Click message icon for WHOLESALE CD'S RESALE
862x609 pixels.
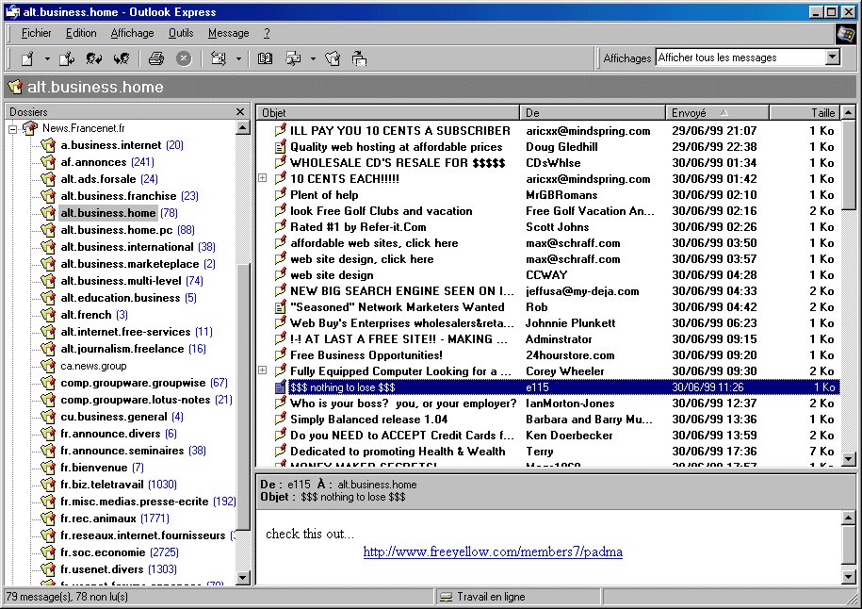pyautogui.click(x=281, y=162)
